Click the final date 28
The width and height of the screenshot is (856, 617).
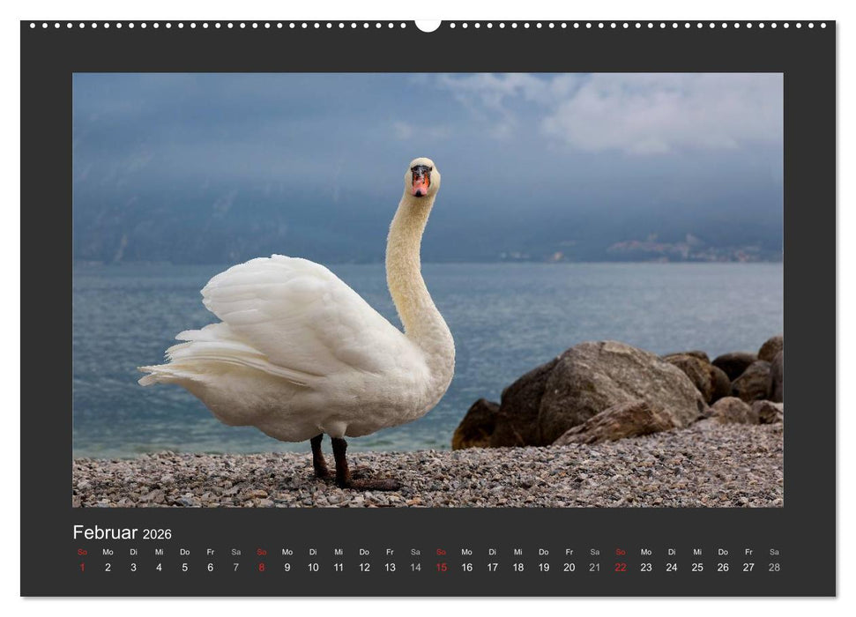(x=772, y=568)
